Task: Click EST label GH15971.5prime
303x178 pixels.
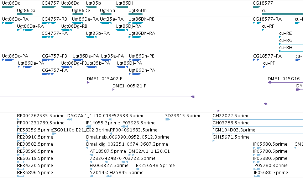Action: coord(231,137)
